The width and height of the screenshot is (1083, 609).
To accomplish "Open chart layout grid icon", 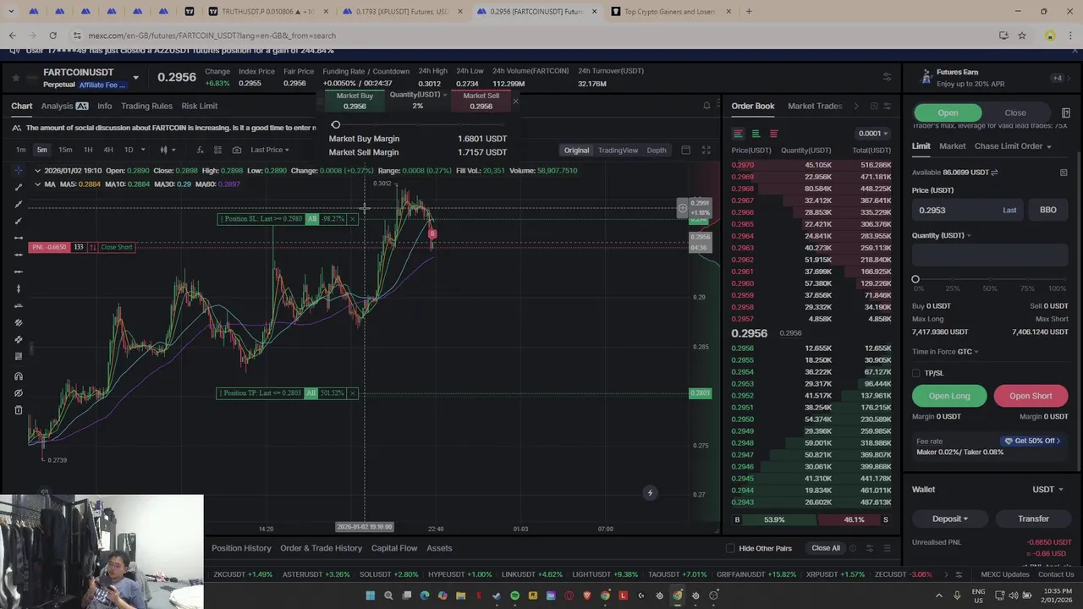I will 686,150.
